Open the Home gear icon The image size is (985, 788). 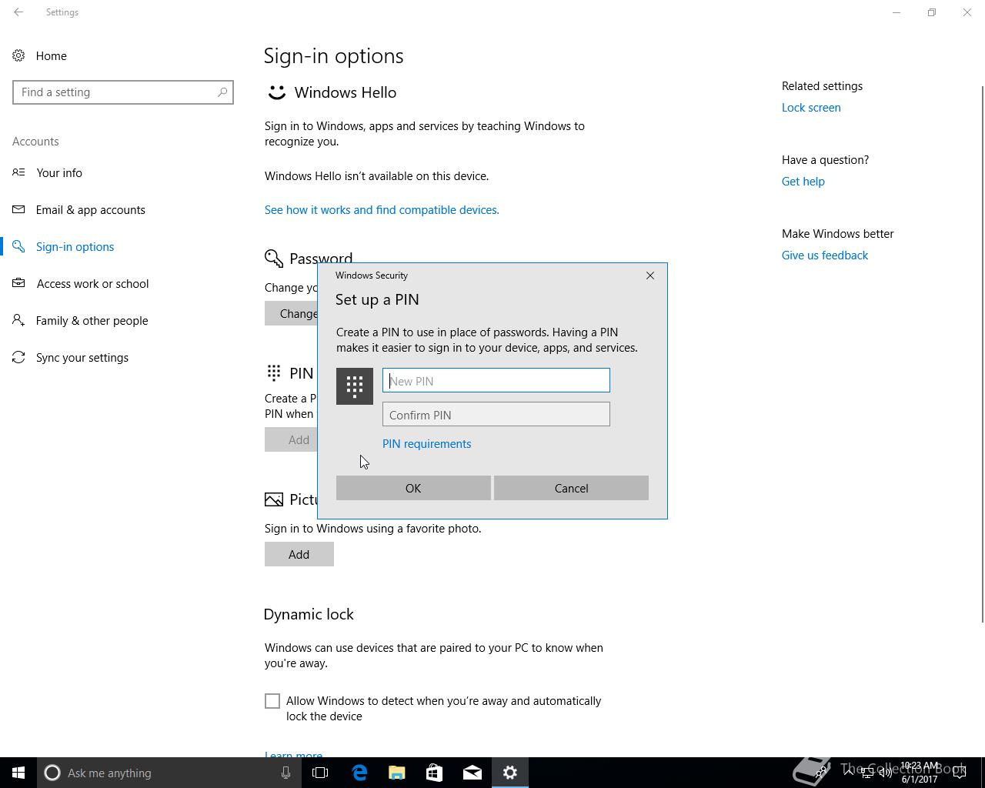point(18,55)
